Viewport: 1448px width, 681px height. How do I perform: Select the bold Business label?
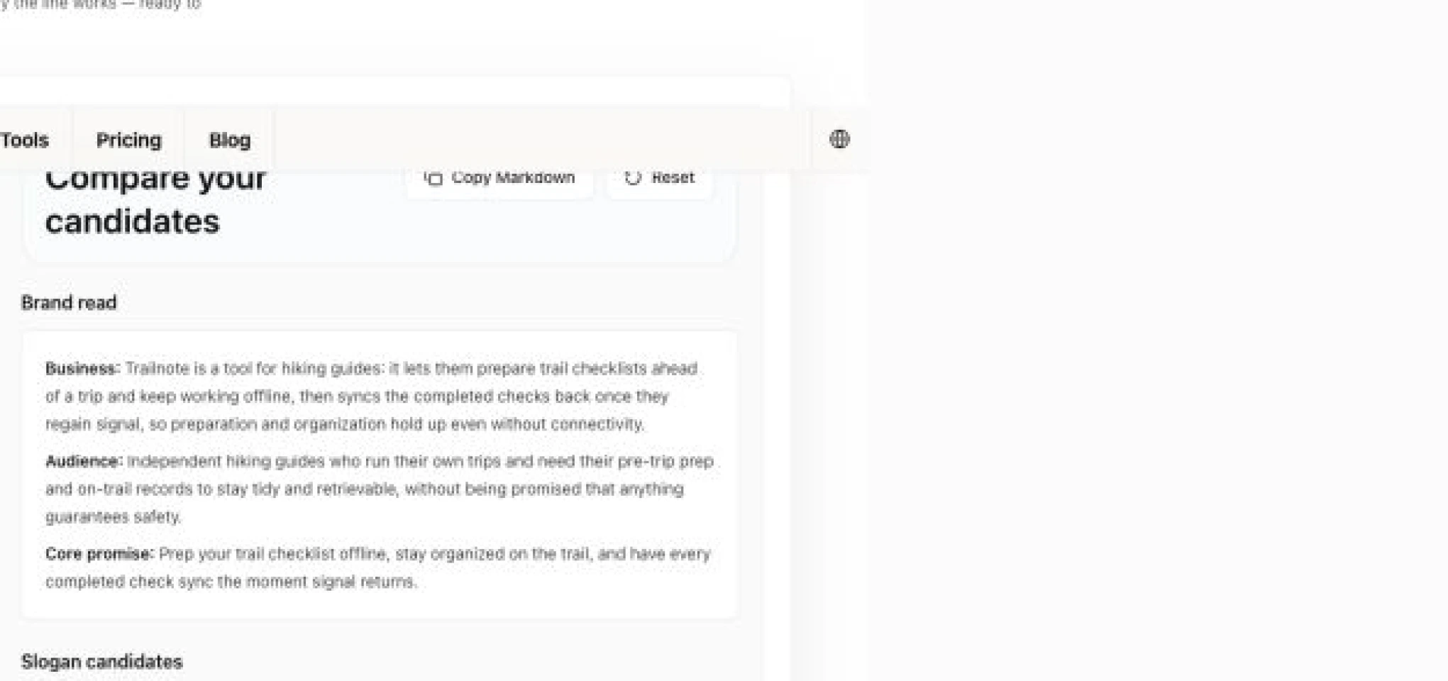coord(82,369)
